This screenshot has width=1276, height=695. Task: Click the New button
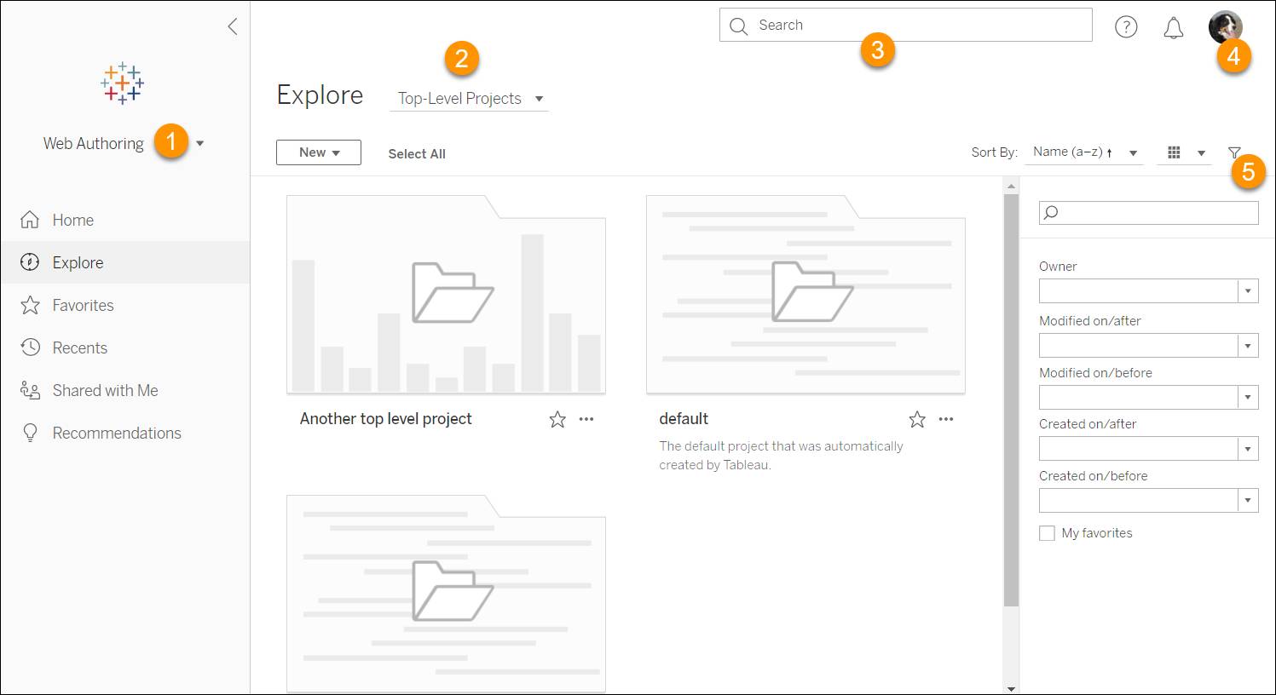click(318, 152)
